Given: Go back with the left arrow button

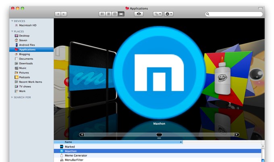Looking at the screenshot, I should [x=58, y=14].
